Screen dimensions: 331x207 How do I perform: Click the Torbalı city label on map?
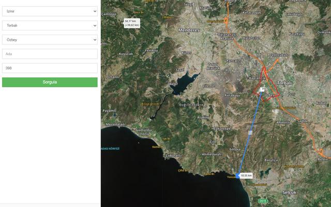pos(284,83)
